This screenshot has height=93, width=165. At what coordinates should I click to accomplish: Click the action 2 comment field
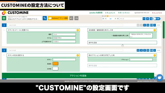point(65,50)
